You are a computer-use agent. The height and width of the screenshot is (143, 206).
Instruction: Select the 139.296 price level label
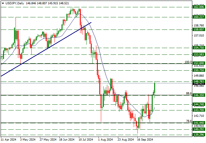pyautogui.click(x=199, y=135)
